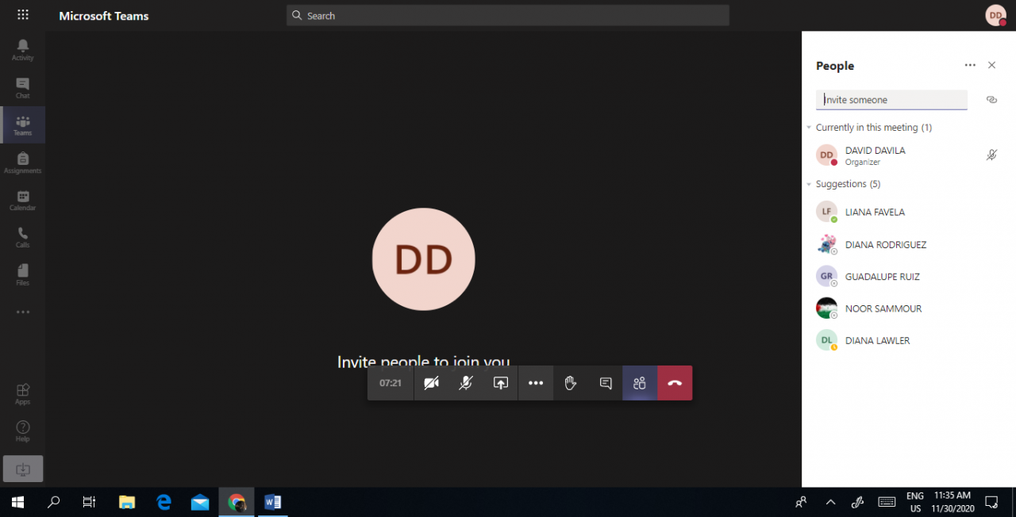Viewport: 1016px width, 517px height.
Task: Open the Windows Start menu
Action: (17, 502)
